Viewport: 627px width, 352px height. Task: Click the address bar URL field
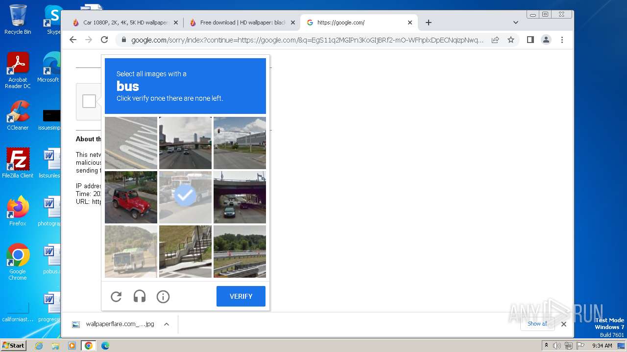pos(307,40)
